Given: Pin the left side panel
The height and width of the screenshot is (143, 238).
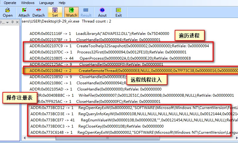Looking at the screenshot, I should [13, 22].
